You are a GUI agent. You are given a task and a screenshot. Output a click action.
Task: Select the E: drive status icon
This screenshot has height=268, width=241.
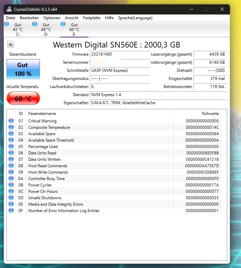(63, 24)
